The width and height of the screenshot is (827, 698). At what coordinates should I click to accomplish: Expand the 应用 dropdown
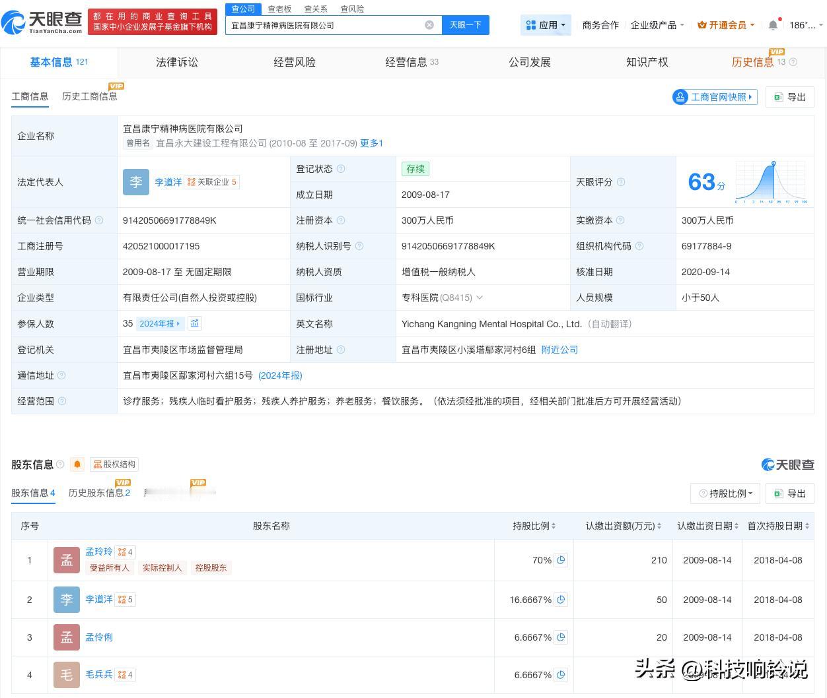point(546,25)
